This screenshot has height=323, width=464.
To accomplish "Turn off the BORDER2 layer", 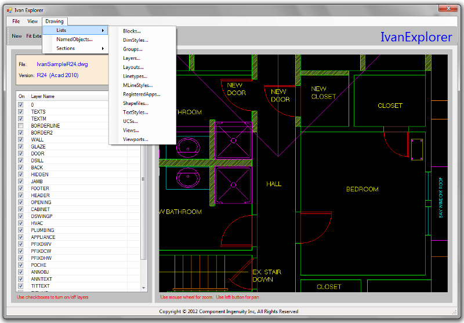I will pyautogui.click(x=21, y=133).
